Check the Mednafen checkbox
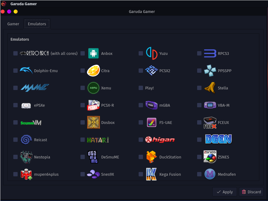 [199, 174]
